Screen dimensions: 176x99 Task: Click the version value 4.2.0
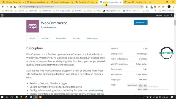click(145, 49)
